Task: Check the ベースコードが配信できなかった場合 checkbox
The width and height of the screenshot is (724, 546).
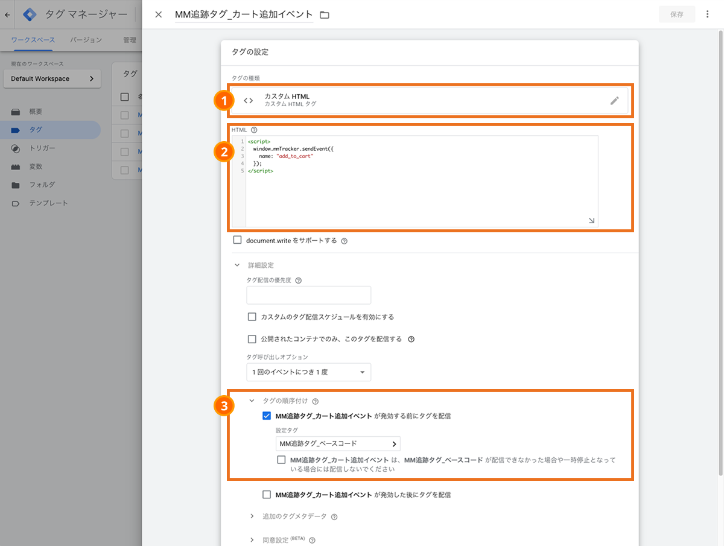Action: [281, 460]
